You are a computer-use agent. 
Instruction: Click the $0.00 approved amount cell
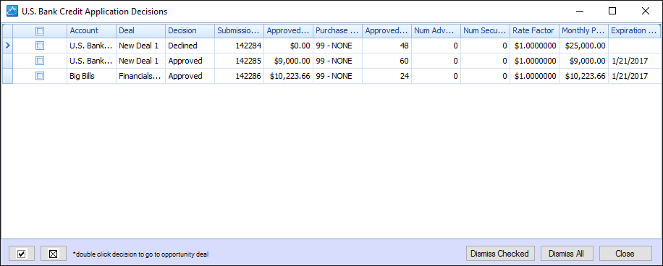click(x=288, y=46)
